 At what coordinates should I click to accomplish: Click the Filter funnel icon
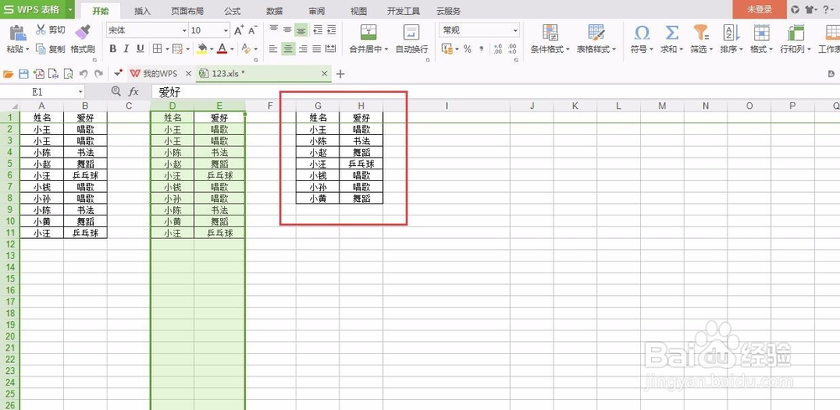701,33
